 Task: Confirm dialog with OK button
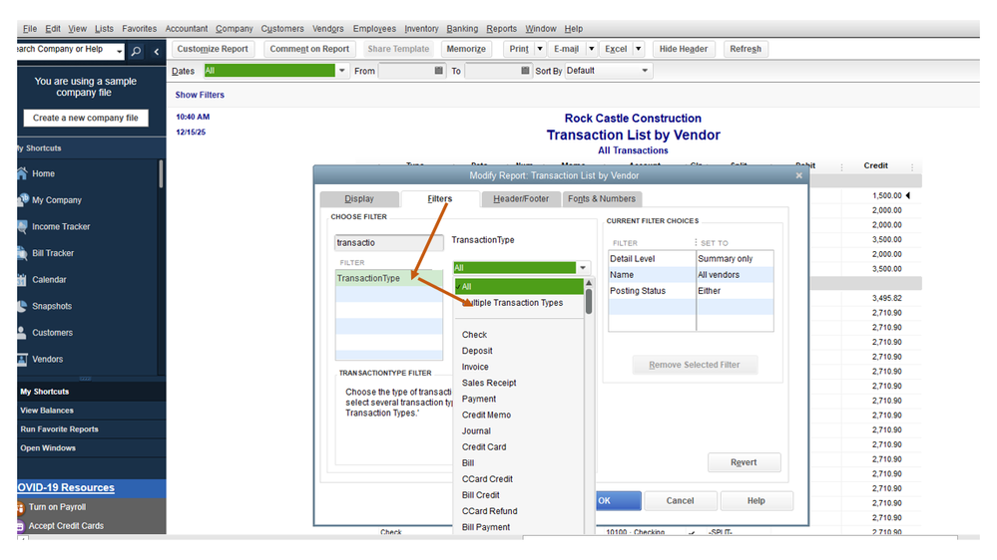[x=618, y=501]
